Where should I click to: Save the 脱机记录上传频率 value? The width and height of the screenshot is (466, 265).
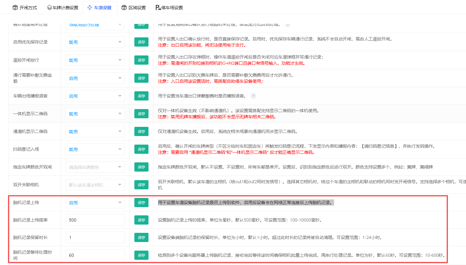141,220
